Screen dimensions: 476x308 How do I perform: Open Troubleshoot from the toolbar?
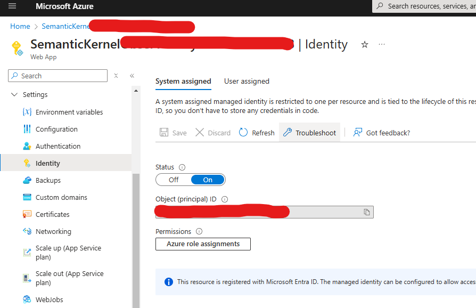pos(309,133)
